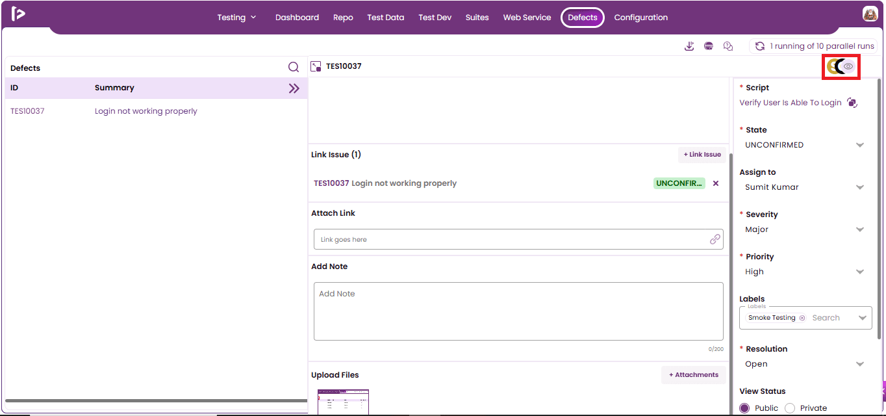The height and width of the screenshot is (416, 886).
Task: Switch to the Test Data tab
Action: pos(386,18)
